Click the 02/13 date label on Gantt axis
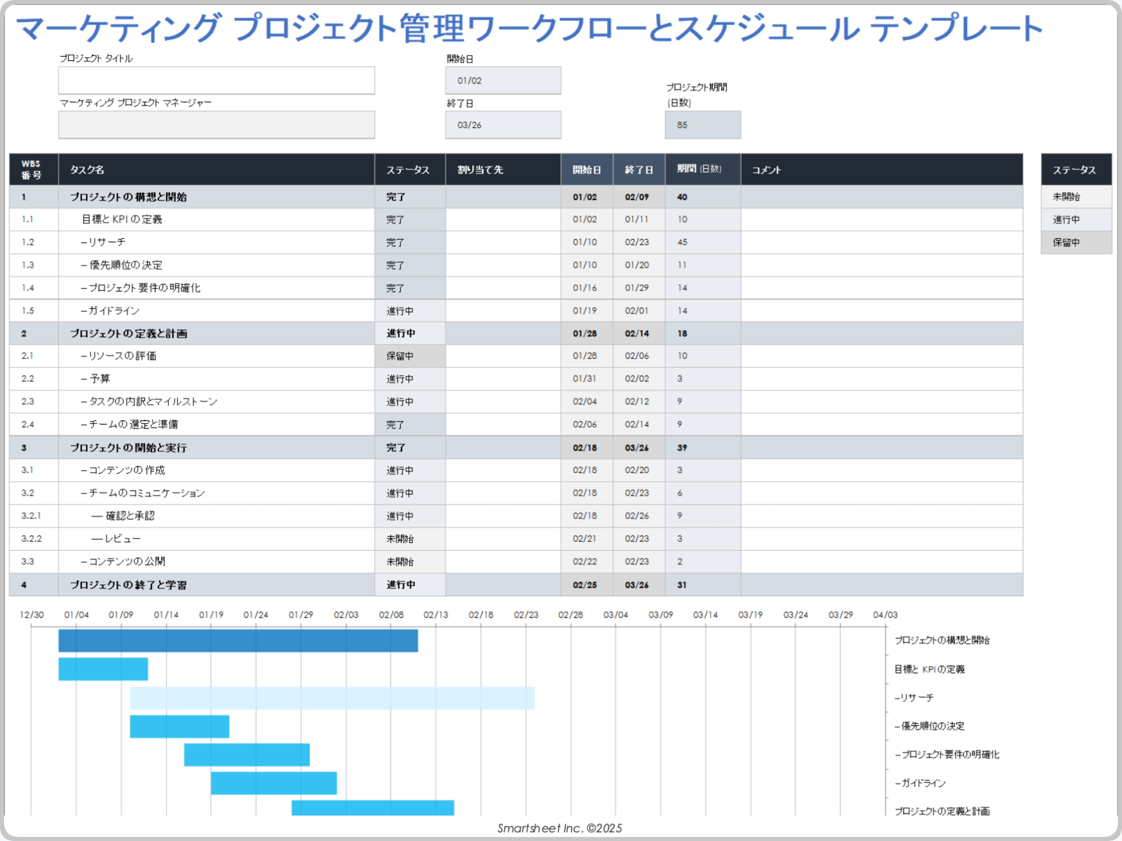Screen dimensions: 1122x841 436,615
